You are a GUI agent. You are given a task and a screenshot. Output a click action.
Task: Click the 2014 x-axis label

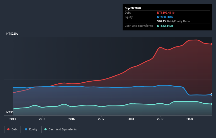[x=13, y=119]
